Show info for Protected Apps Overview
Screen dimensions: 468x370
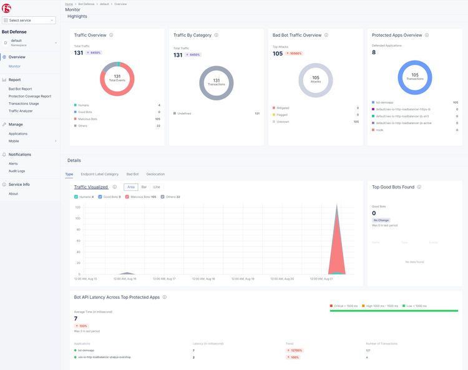427,36
